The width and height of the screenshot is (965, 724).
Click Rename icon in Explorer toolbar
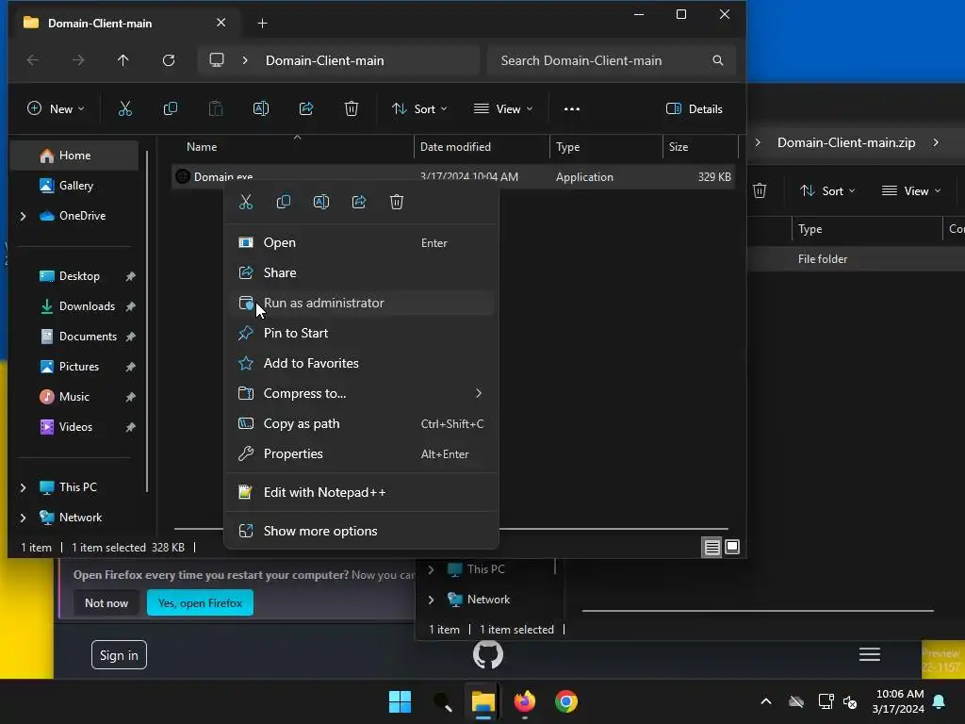[x=261, y=109]
